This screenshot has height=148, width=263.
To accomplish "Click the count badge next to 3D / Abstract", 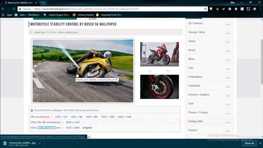I will pos(228,24).
